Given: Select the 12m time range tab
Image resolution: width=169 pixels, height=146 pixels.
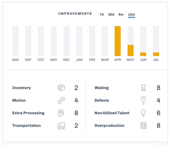Looking at the screenshot, I should pos(132,15).
